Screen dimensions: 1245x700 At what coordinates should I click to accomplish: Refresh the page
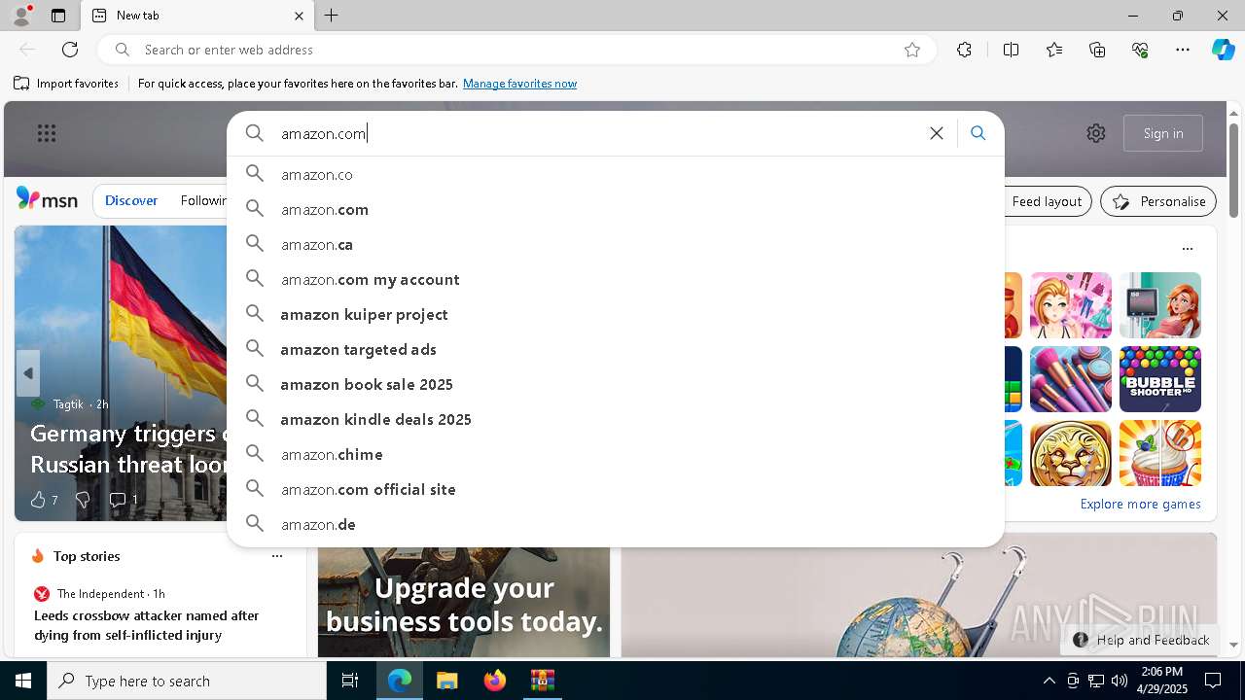tap(70, 50)
